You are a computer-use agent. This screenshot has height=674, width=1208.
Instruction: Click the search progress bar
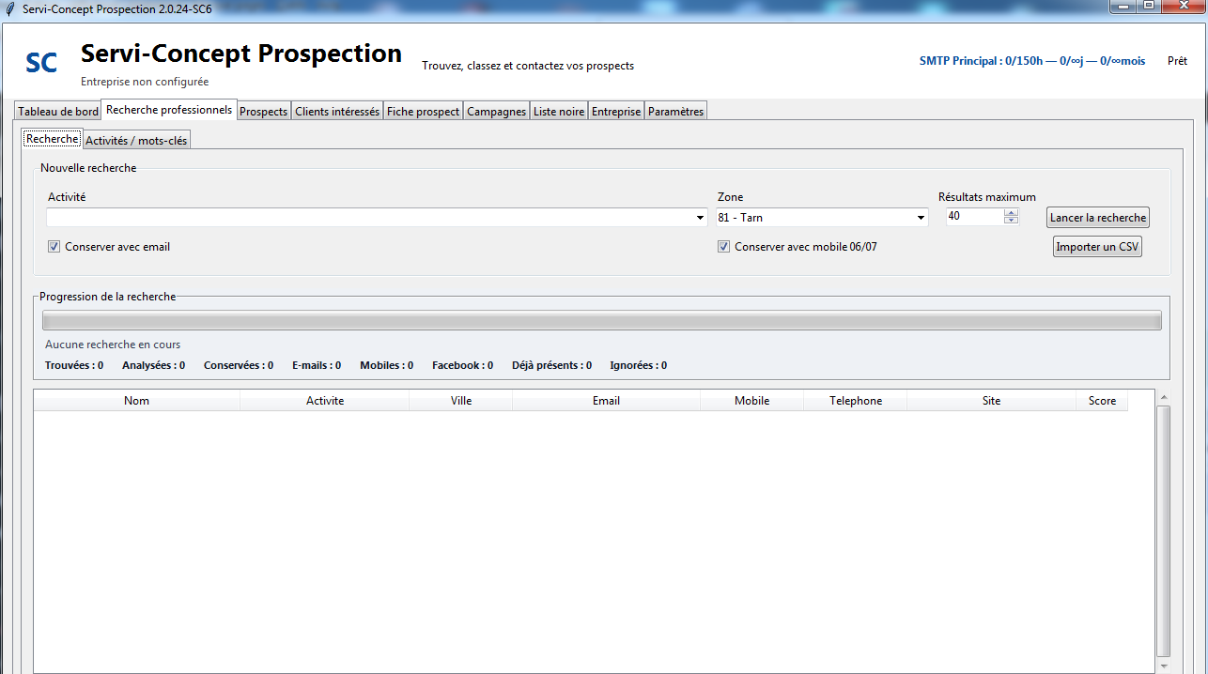(602, 320)
